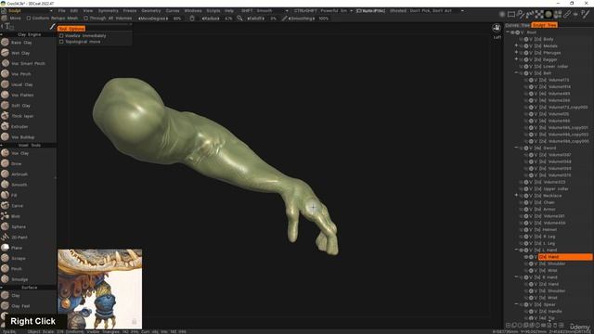This screenshot has width=594, height=334.
Task: Open the Windows menu
Action: point(193,11)
